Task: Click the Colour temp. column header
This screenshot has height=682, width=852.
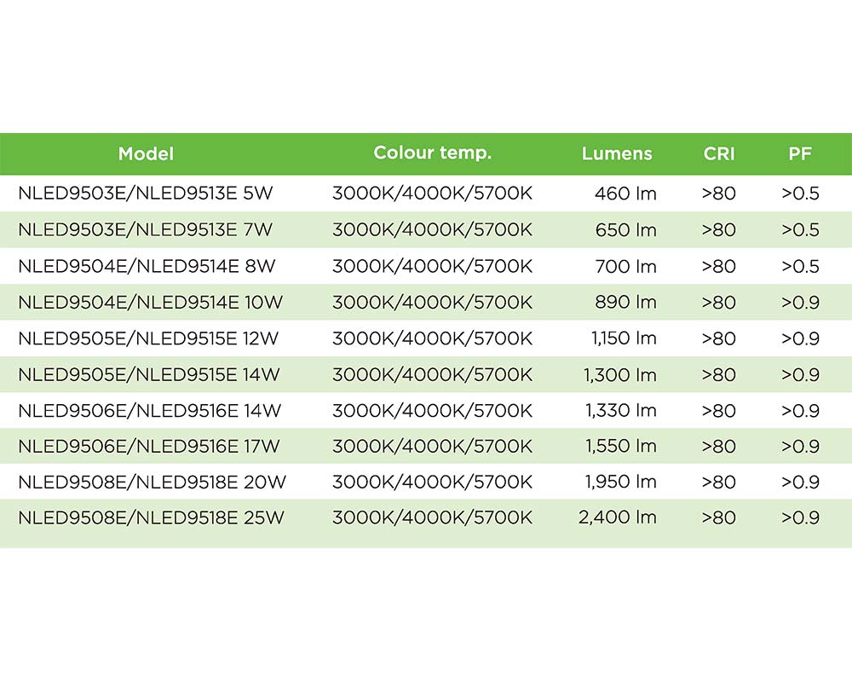Action: point(432,153)
